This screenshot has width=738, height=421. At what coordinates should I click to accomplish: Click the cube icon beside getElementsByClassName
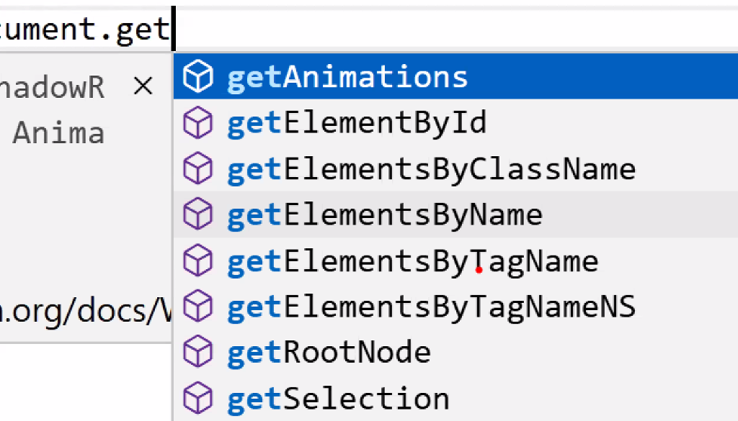(x=197, y=168)
